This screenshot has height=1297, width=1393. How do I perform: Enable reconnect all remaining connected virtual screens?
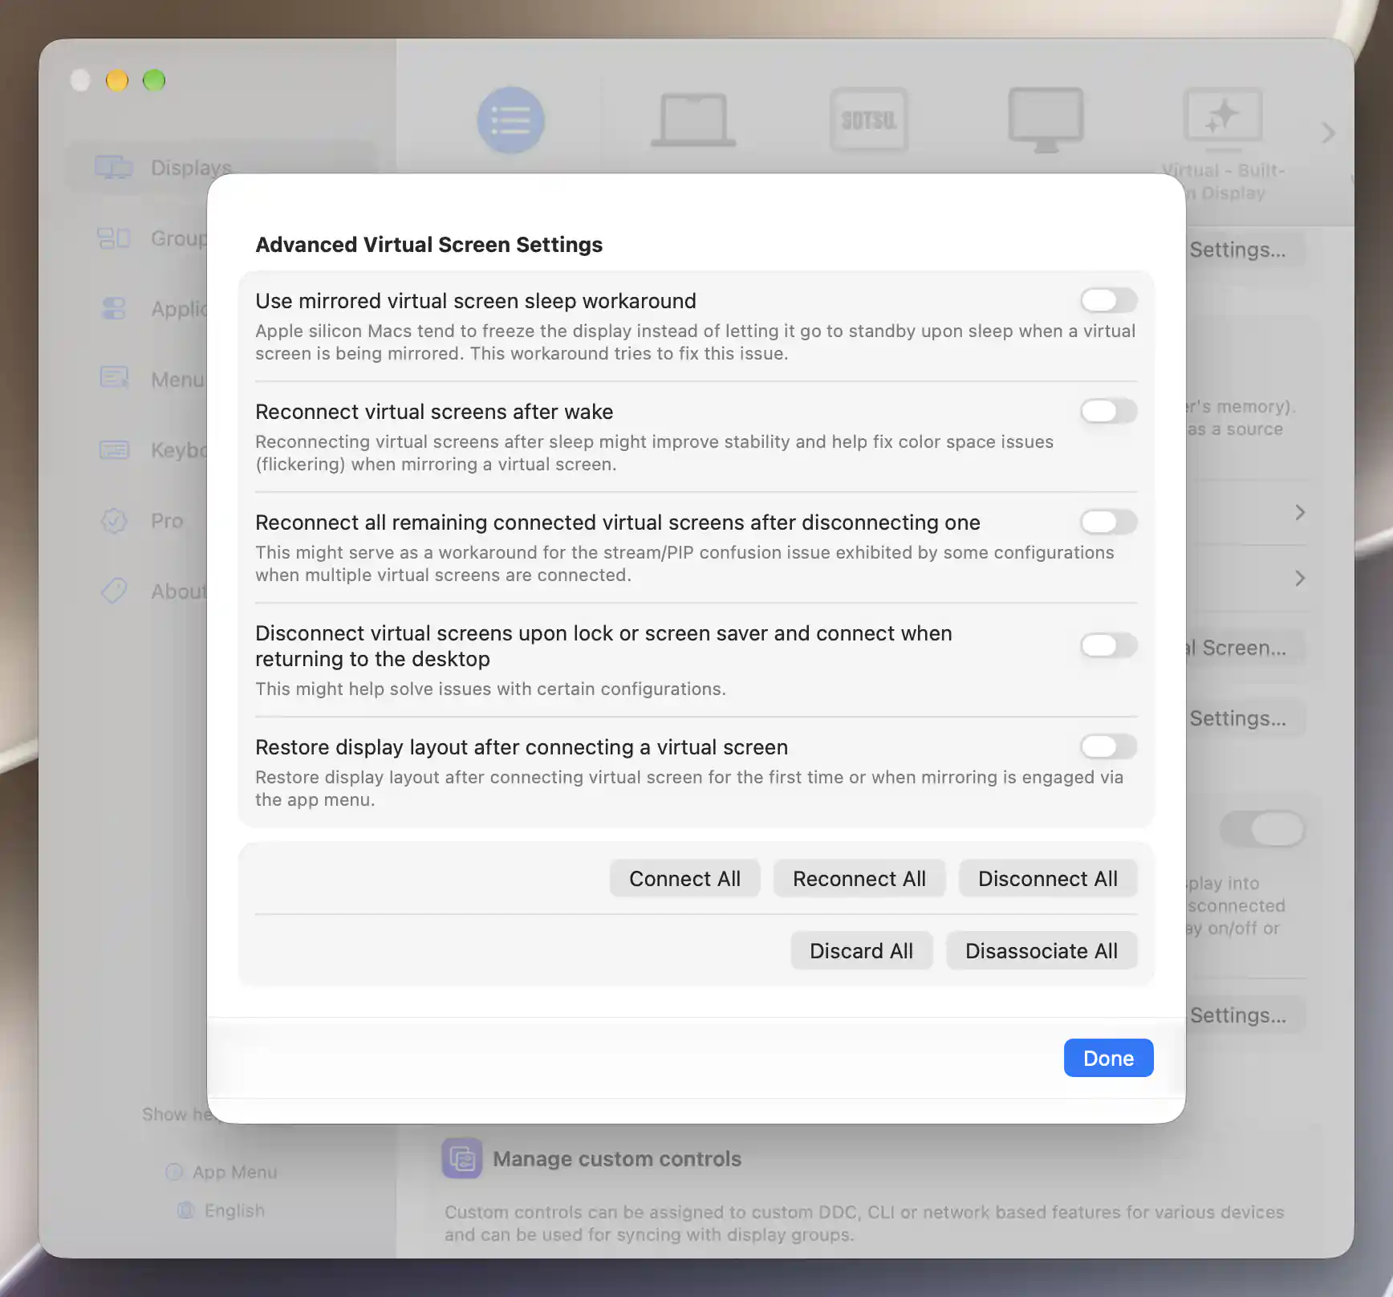pos(1108,522)
